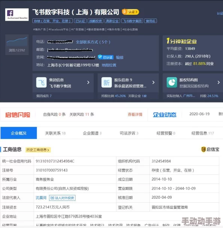Switch to the 关联关系 18 tab
This screenshot has width=223, height=228.
pos(55,133)
